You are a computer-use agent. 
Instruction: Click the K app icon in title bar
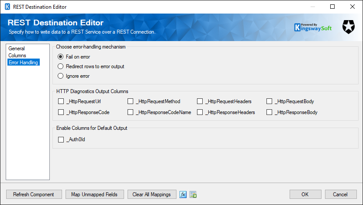tap(7, 7)
